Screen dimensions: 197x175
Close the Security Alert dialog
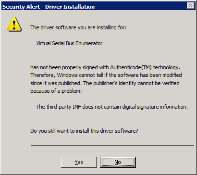click(191, 6)
